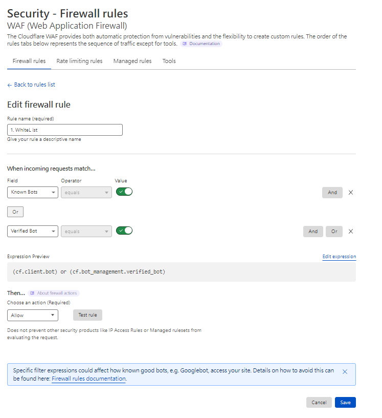Image resolution: width=382 pixels, height=418 pixels.
Task: Toggle the Verified Bot value switch
Action: click(x=124, y=231)
